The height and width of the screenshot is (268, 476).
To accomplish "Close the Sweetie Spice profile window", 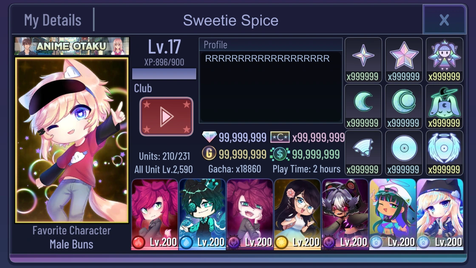I will (x=444, y=20).
